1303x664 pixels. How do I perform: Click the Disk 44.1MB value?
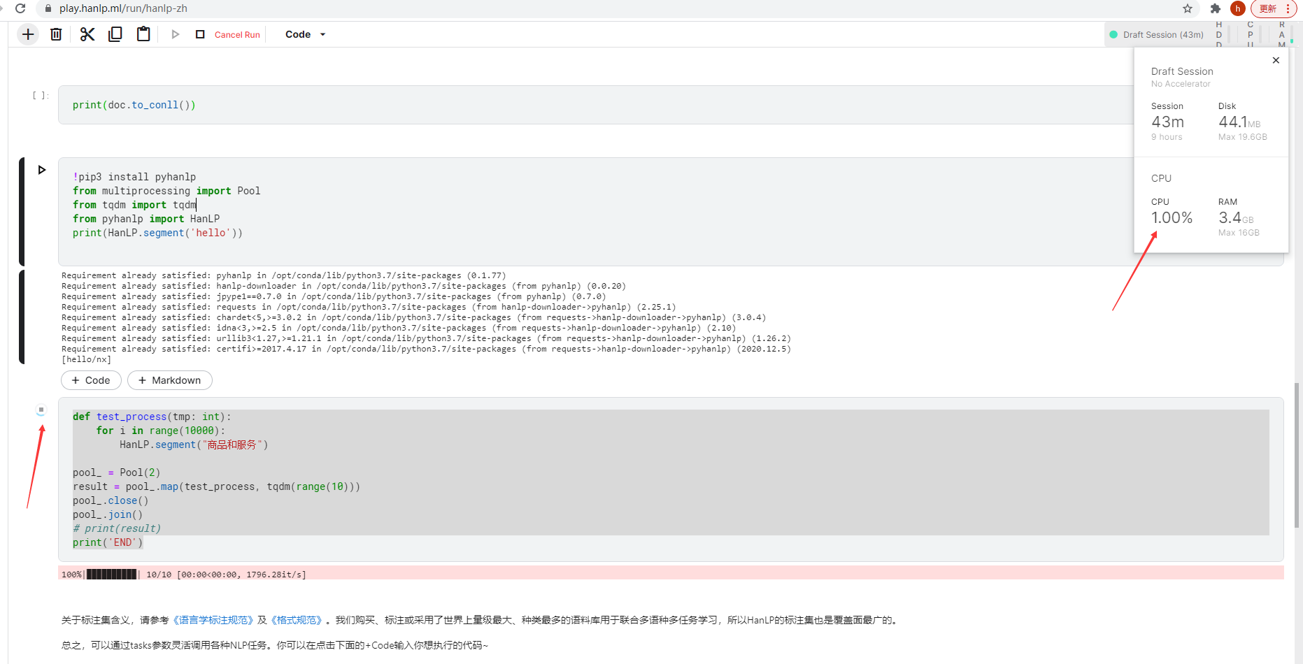tap(1239, 122)
